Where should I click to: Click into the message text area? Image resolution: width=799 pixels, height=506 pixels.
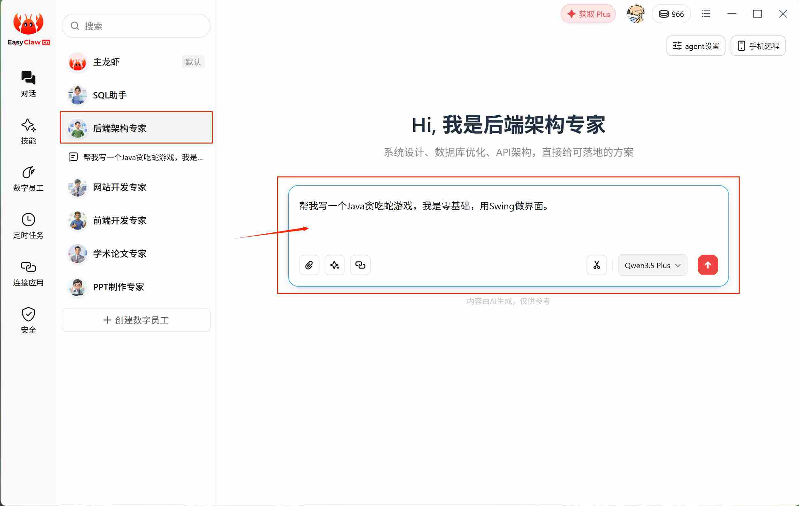[x=508, y=219]
